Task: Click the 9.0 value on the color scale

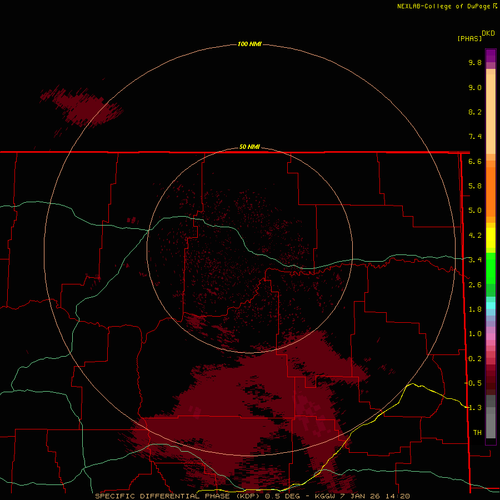Action: tap(475, 88)
